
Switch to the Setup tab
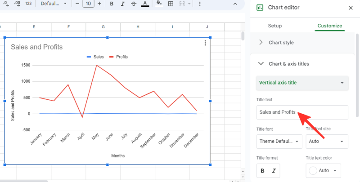(x=275, y=26)
